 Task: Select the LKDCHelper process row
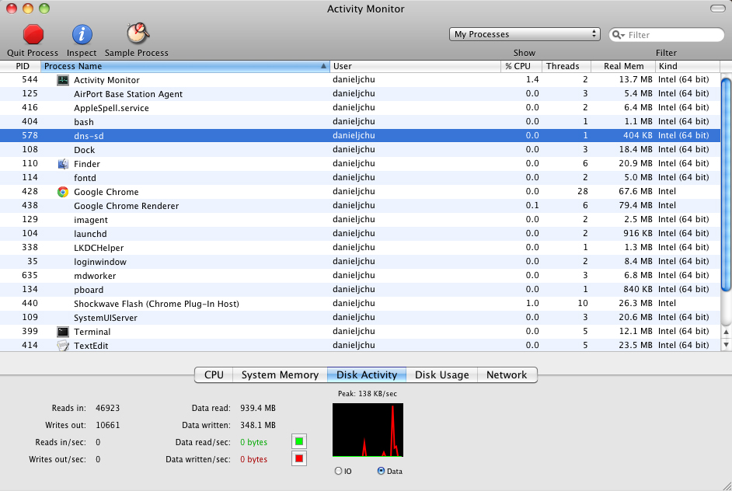tap(360, 248)
